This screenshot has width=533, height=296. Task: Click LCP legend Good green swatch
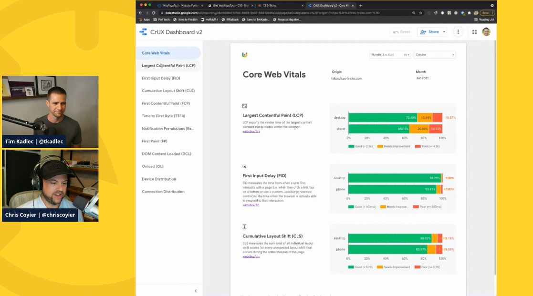coord(351,146)
